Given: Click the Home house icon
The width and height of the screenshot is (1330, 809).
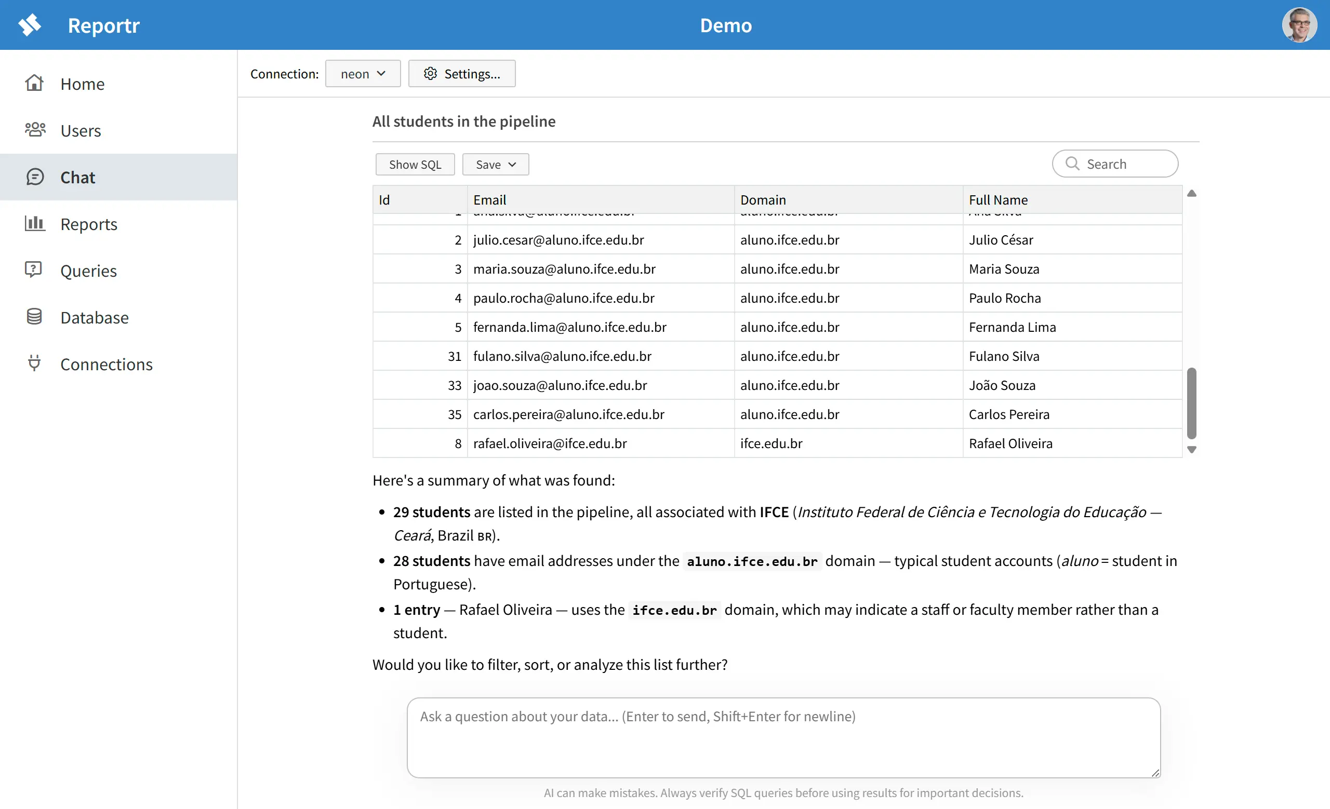Looking at the screenshot, I should tap(34, 83).
